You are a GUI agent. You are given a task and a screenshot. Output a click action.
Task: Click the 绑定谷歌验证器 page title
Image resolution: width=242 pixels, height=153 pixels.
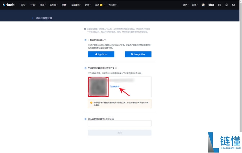coord(44,18)
